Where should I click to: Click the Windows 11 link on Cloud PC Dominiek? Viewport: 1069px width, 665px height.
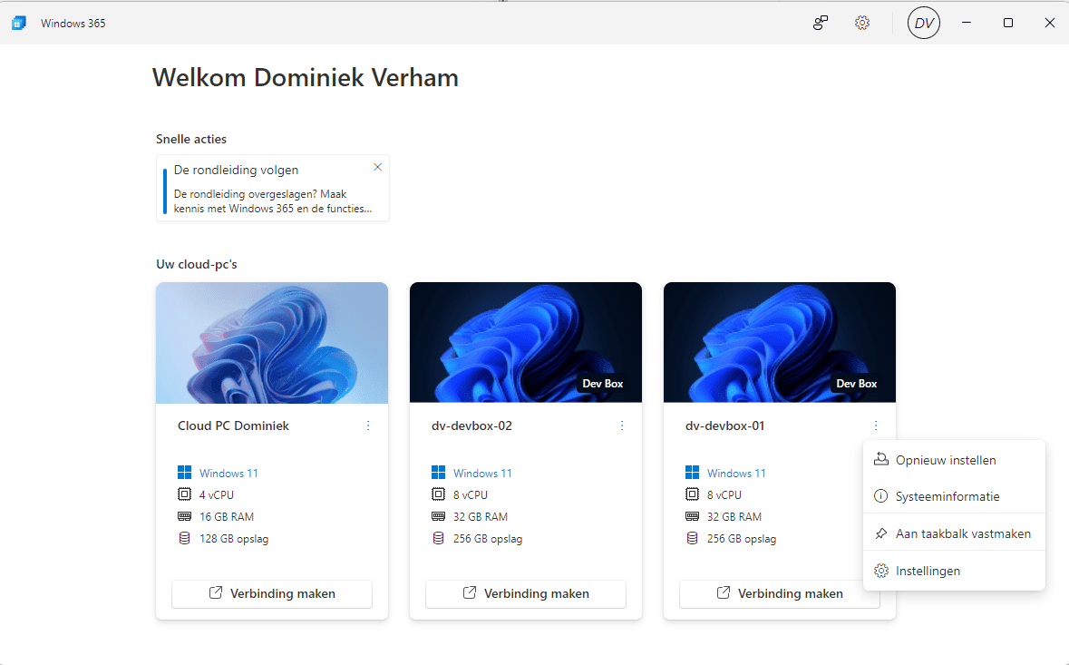pos(228,473)
